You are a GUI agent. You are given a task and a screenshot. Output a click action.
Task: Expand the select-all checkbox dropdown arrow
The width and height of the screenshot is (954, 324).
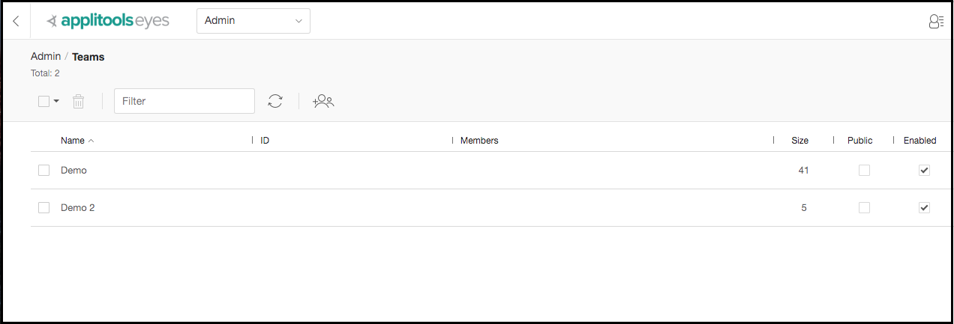(56, 101)
